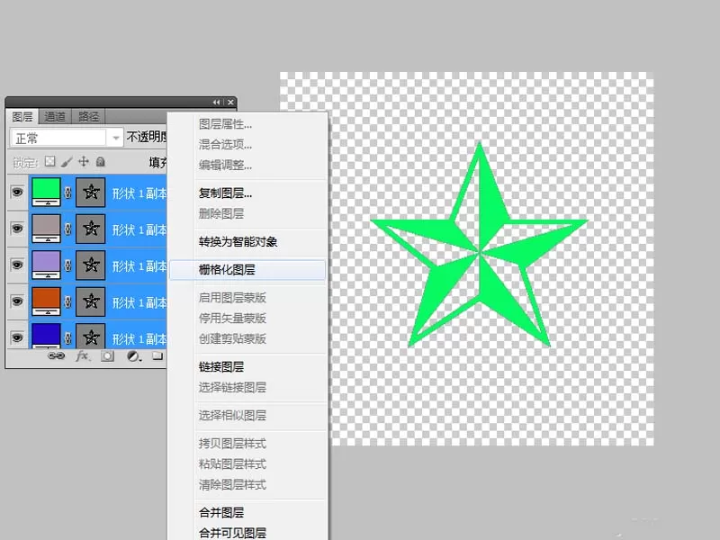Click the green fill color thumbnail
This screenshot has height=540, width=720.
46,192
